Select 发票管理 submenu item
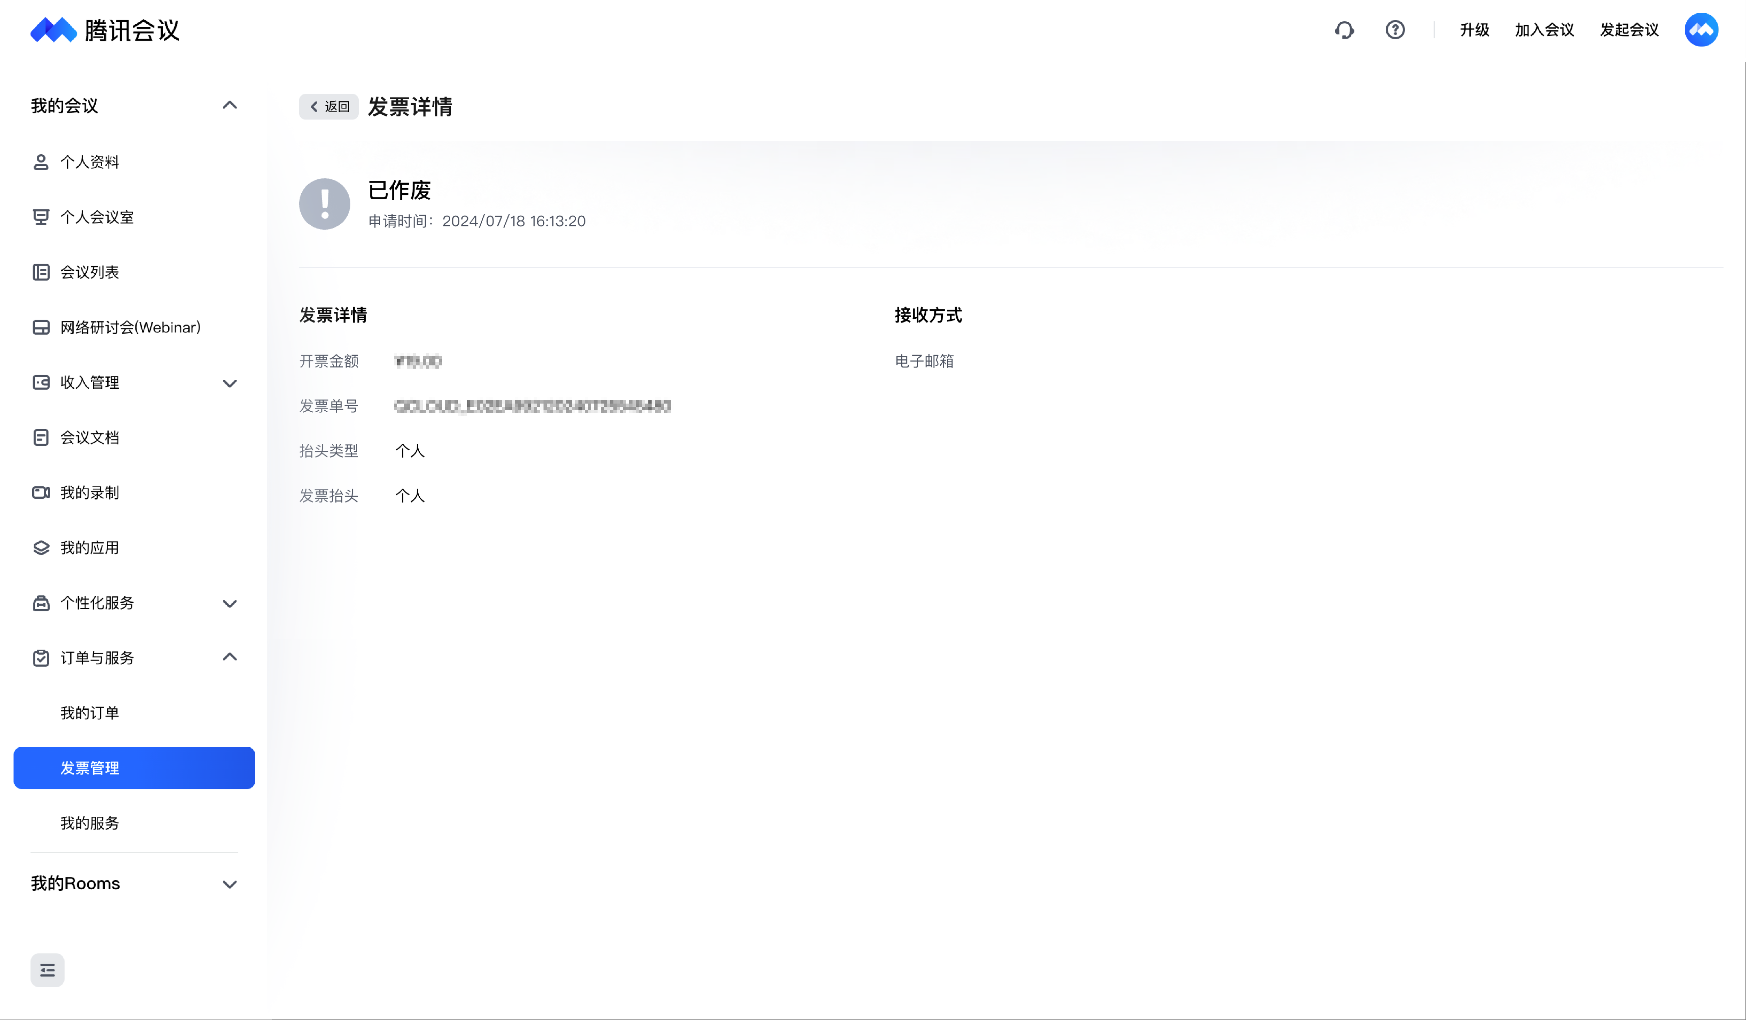Image resolution: width=1746 pixels, height=1020 pixels. pos(134,768)
